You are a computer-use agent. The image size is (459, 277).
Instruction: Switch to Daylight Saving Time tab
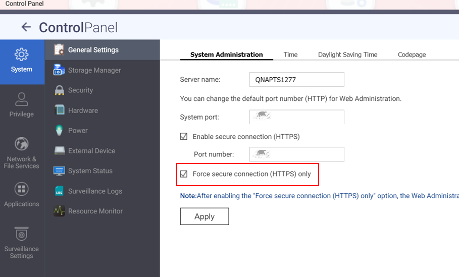[x=347, y=54]
